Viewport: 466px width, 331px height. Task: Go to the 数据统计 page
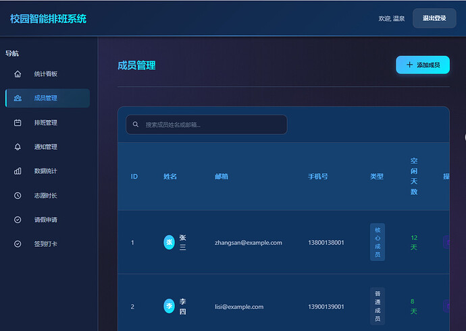(x=46, y=171)
